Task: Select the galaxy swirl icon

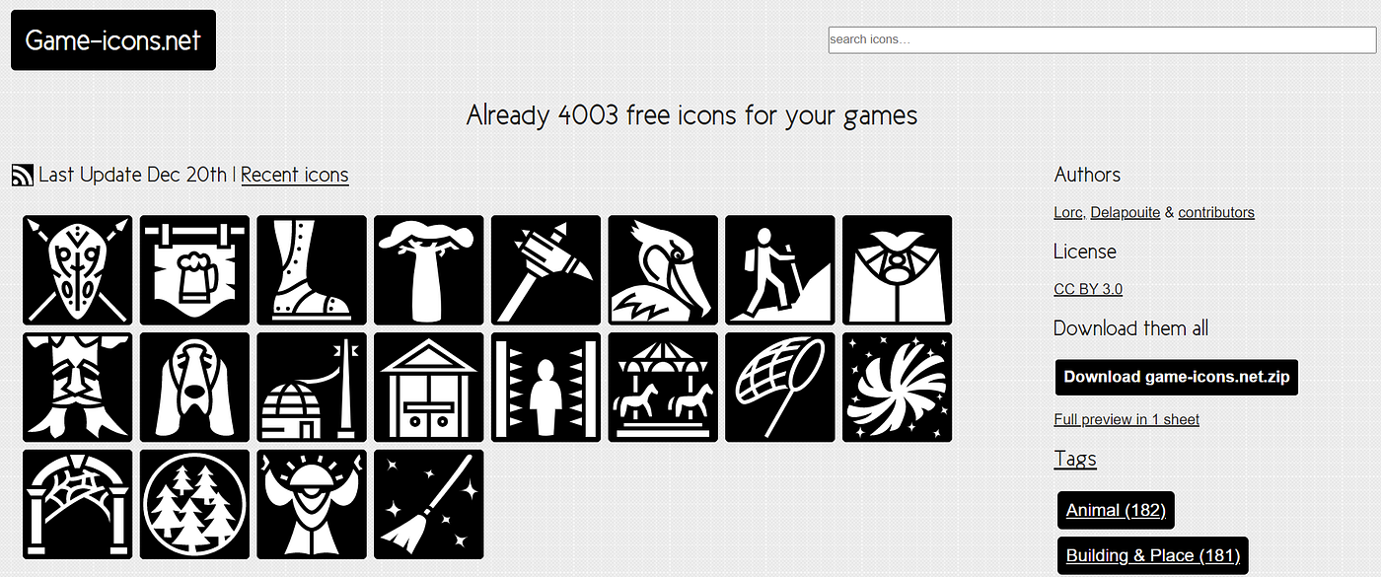Action: (x=898, y=388)
